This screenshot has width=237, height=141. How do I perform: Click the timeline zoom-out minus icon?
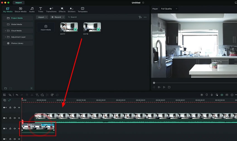[x=232, y=95]
